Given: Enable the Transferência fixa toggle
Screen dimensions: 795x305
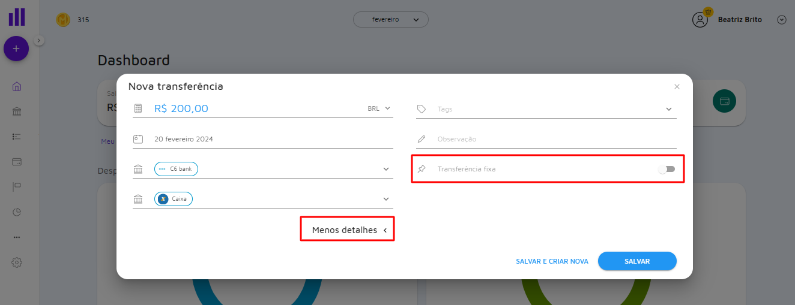Looking at the screenshot, I should [x=667, y=169].
